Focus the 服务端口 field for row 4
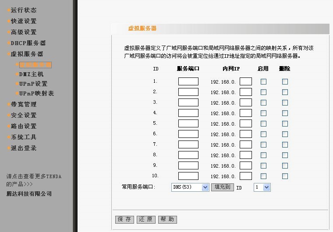The image size is (333, 232). 188,113
